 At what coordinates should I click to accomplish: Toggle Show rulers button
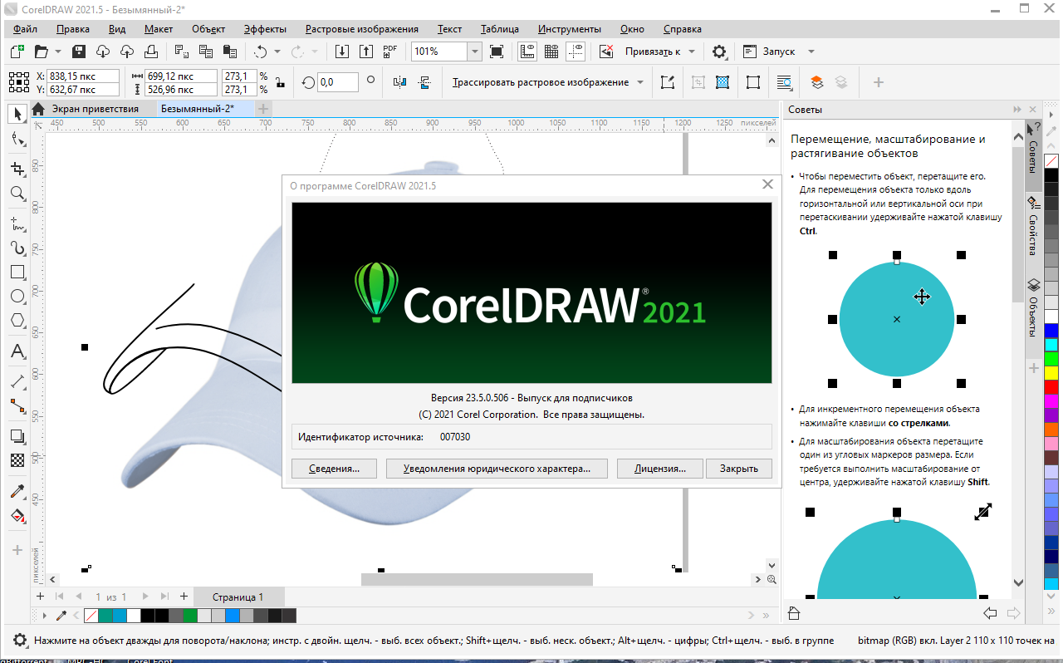pyautogui.click(x=527, y=52)
